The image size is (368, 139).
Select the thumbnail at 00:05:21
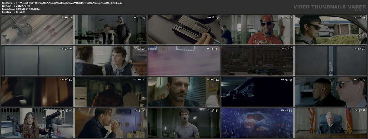coord(37,30)
